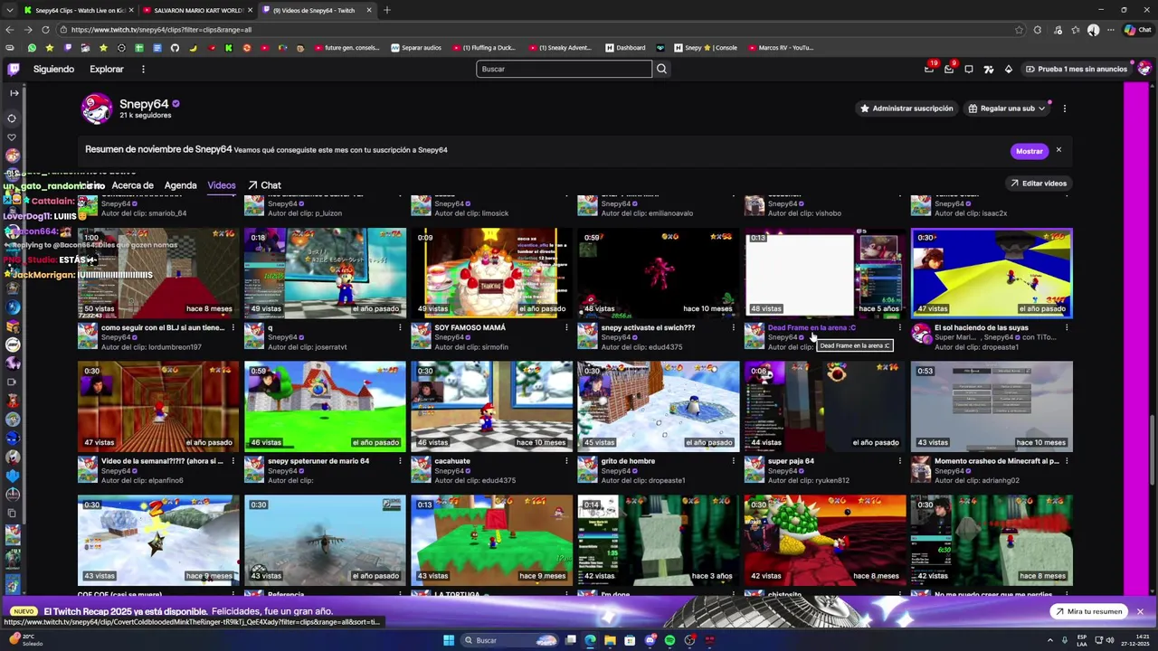Open the 'Siguiendo' navigation link

(53, 69)
